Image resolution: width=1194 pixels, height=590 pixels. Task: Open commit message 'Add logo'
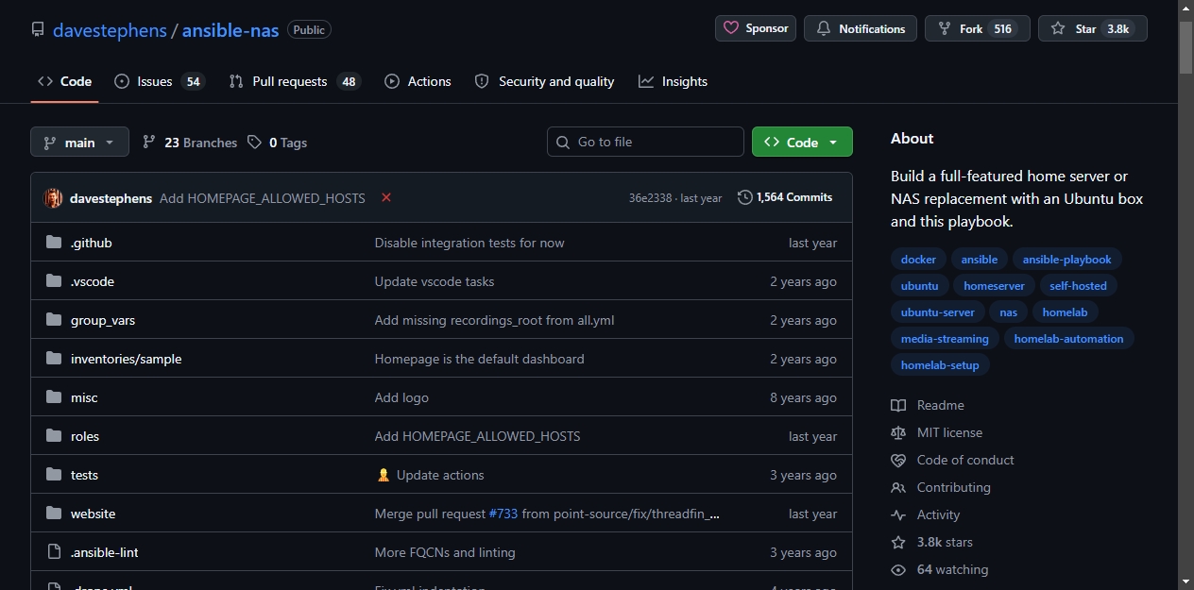tap(401, 397)
